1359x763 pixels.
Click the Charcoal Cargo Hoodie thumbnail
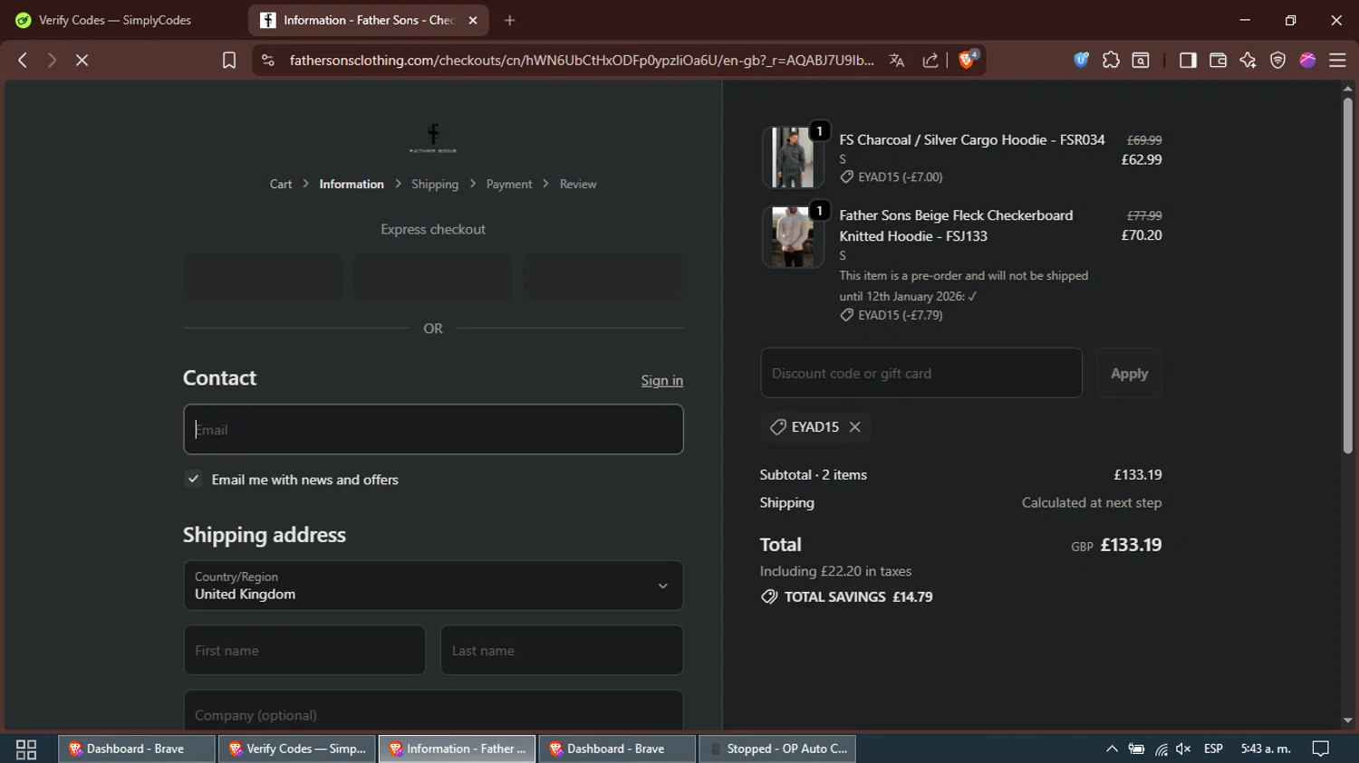[793, 157]
